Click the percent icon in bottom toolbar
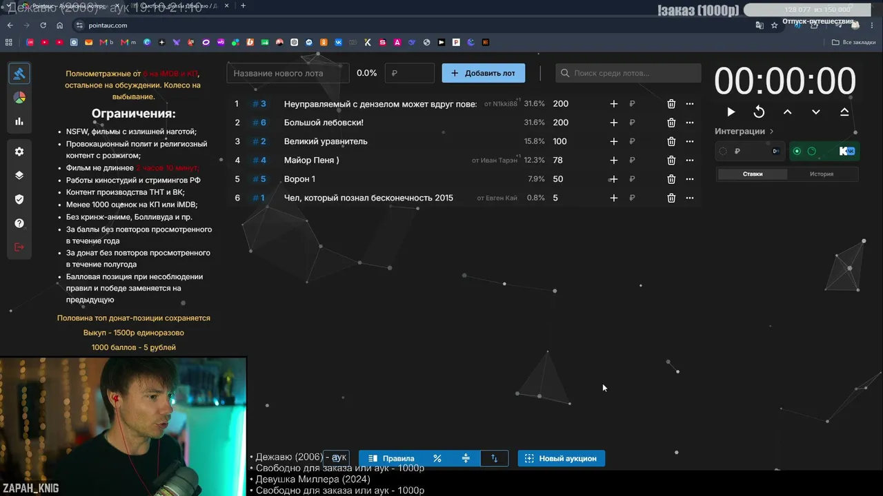 (437, 458)
